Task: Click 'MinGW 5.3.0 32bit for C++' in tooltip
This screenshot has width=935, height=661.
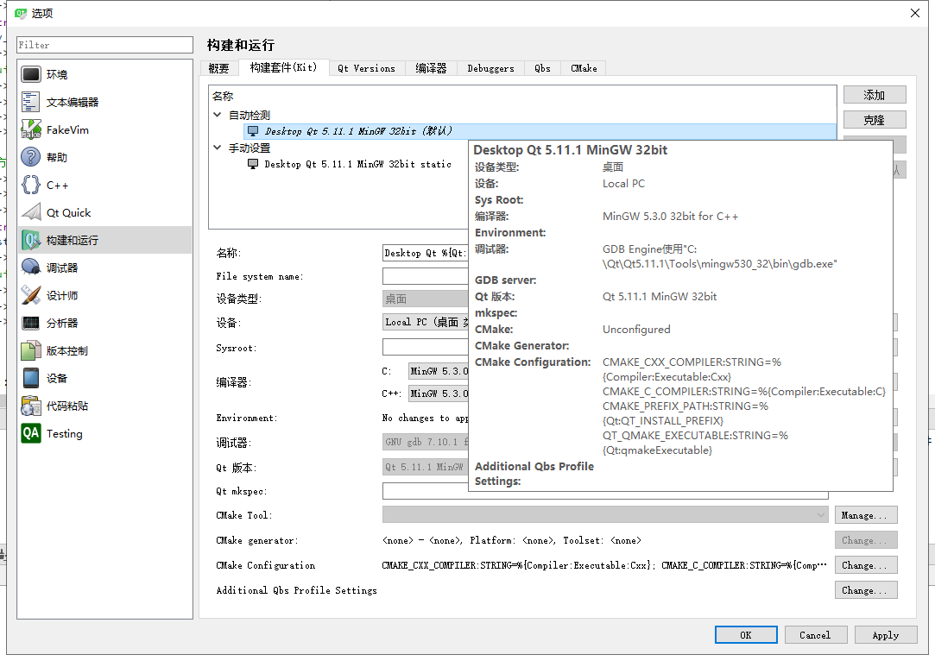Action: (x=670, y=217)
